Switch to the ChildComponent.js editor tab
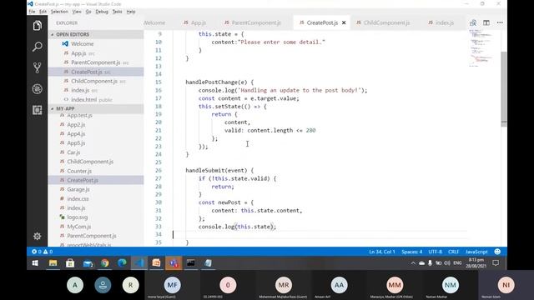534x300 pixels. pyautogui.click(x=383, y=22)
